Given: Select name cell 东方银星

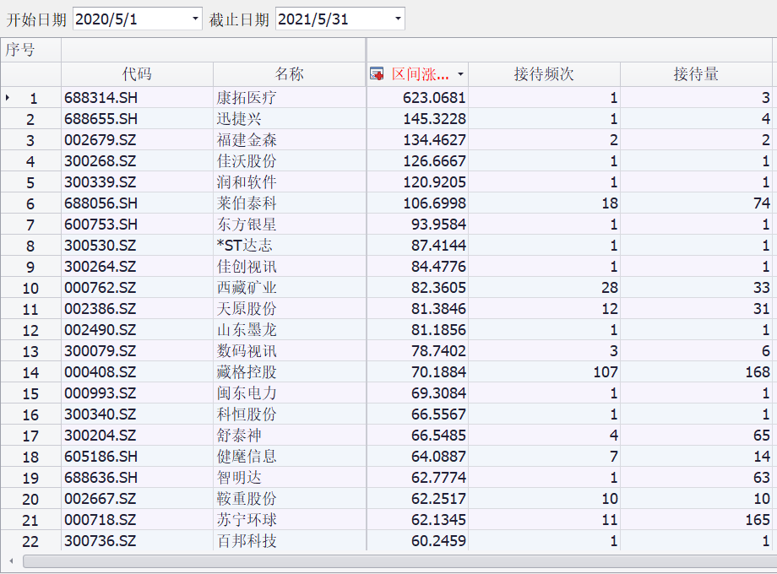Looking at the screenshot, I should click(x=290, y=225).
